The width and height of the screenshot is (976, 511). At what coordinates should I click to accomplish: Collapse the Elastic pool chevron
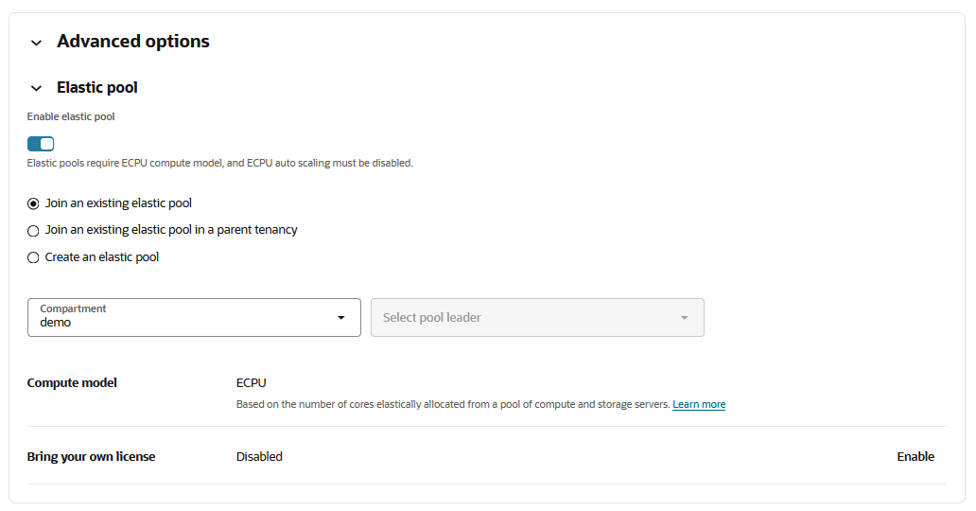[x=36, y=88]
